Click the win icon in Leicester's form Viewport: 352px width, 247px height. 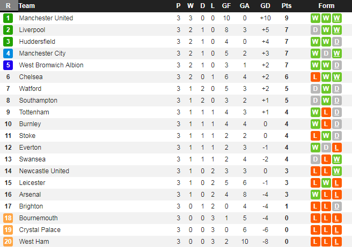[x=326, y=183]
